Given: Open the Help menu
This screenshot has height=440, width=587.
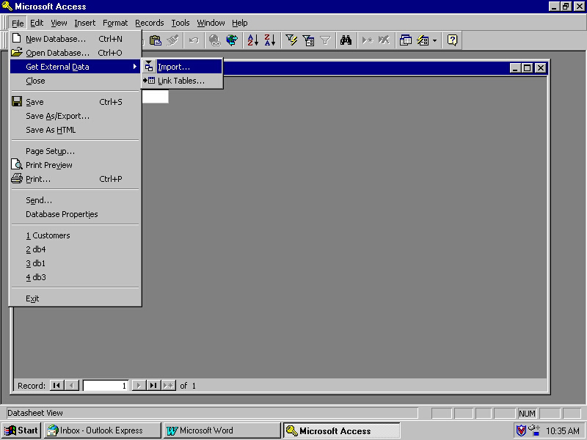Looking at the screenshot, I should [x=240, y=23].
